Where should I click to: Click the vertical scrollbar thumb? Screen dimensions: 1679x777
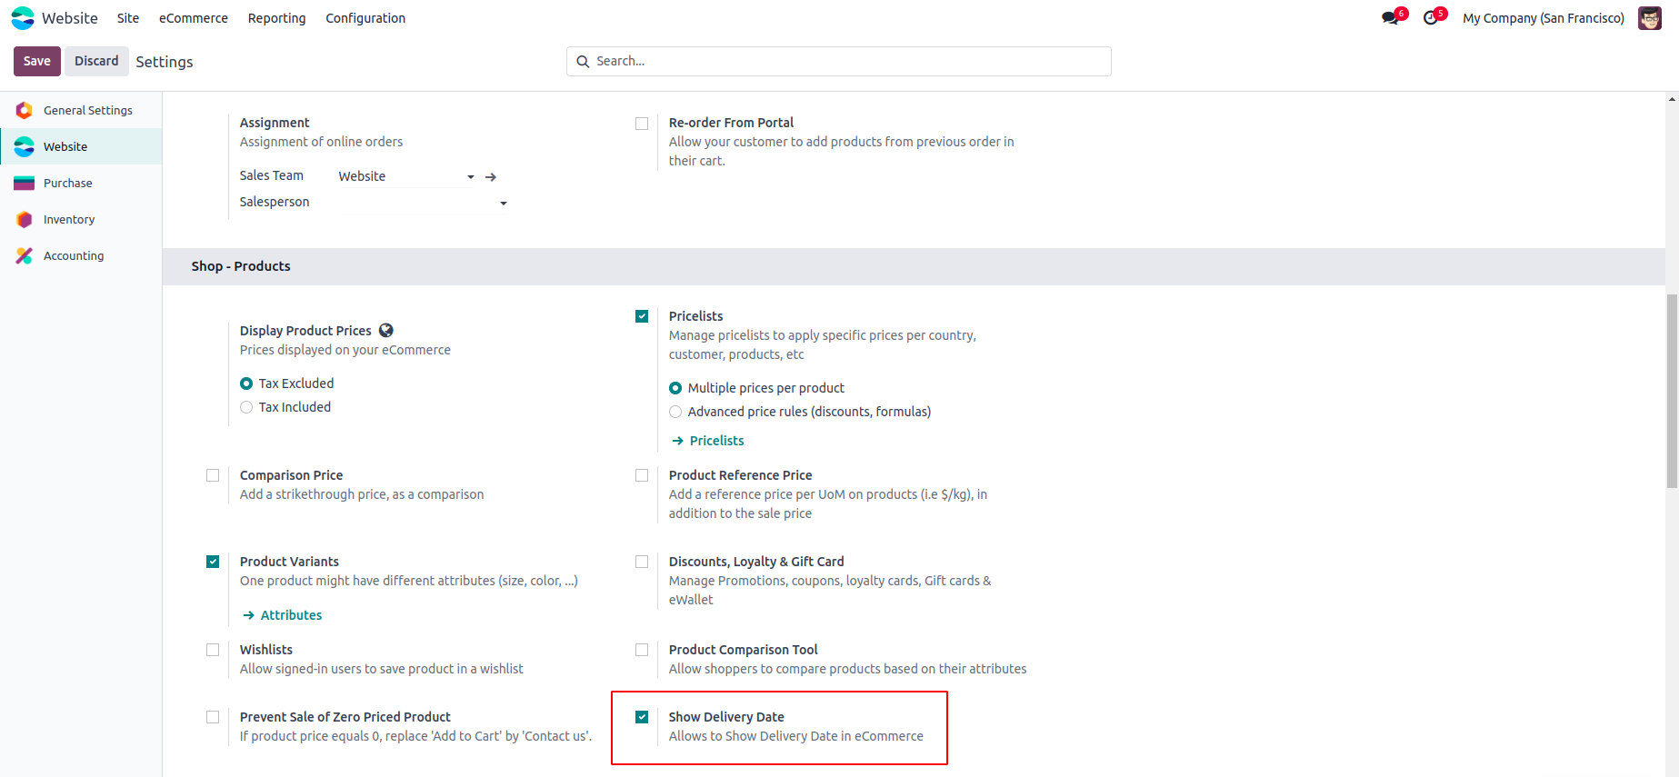1672,391
